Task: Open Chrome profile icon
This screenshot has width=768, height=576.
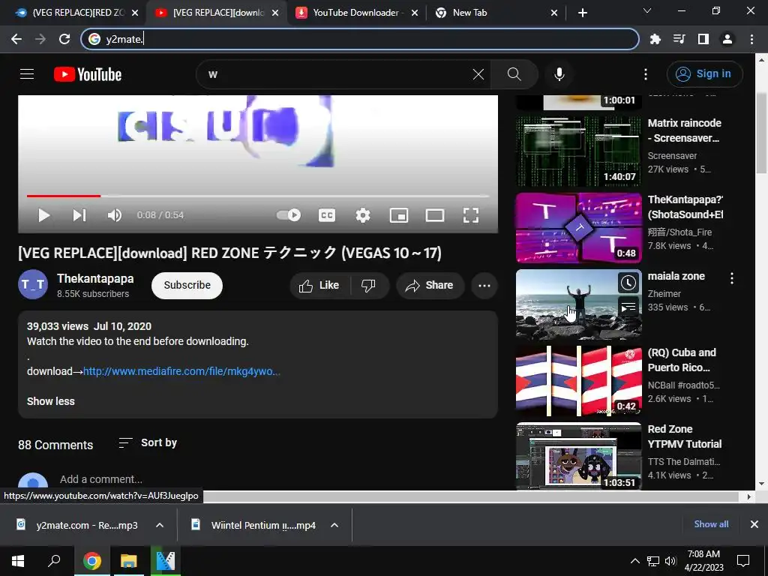Action: click(x=727, y=39)
